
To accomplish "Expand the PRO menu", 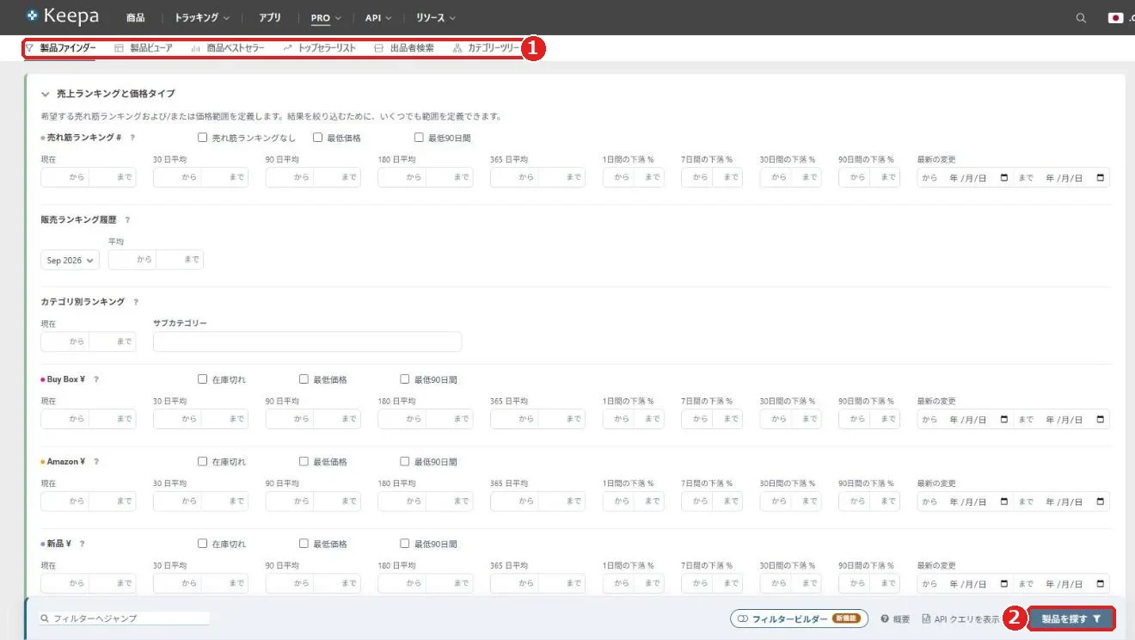I will click(x=326, y=17).
